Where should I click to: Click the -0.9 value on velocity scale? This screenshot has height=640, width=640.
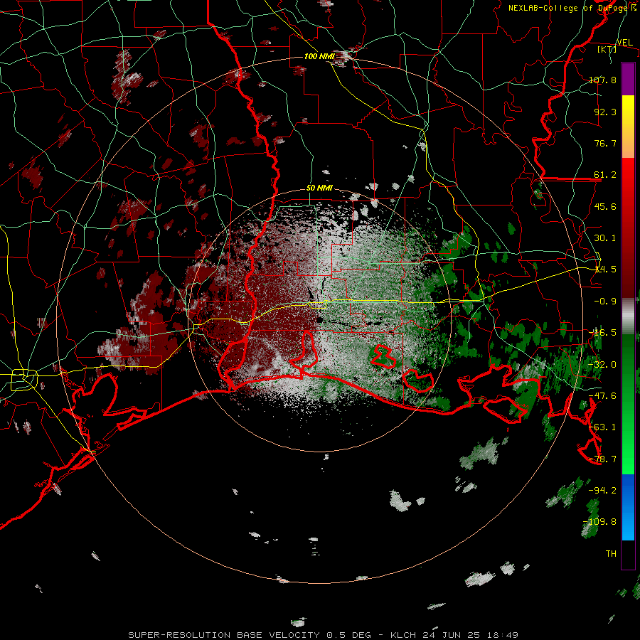pos(605,302)
